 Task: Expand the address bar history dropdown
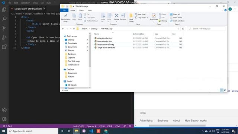pyautogui.click(x=178, y=29)
